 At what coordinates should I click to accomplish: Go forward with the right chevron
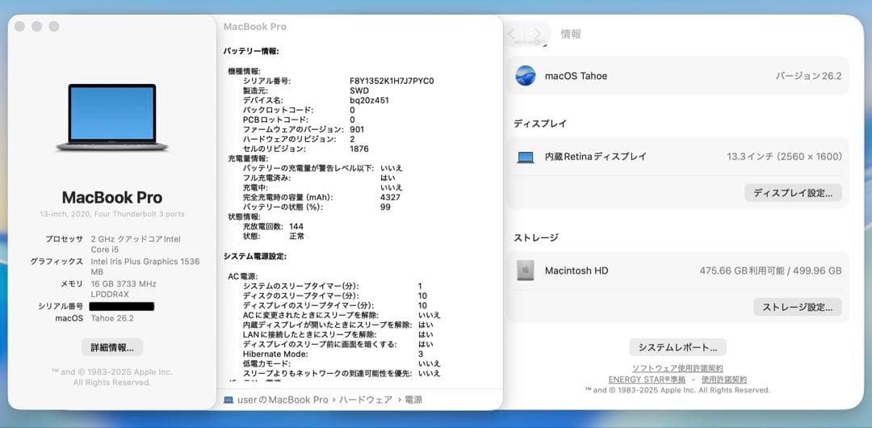(537, 34)
